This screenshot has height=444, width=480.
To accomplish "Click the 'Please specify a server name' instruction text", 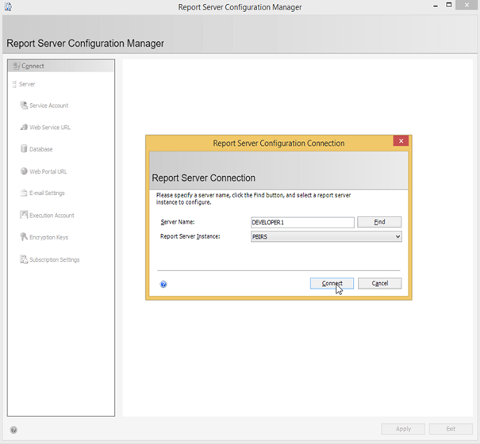I will pos(253,198).
